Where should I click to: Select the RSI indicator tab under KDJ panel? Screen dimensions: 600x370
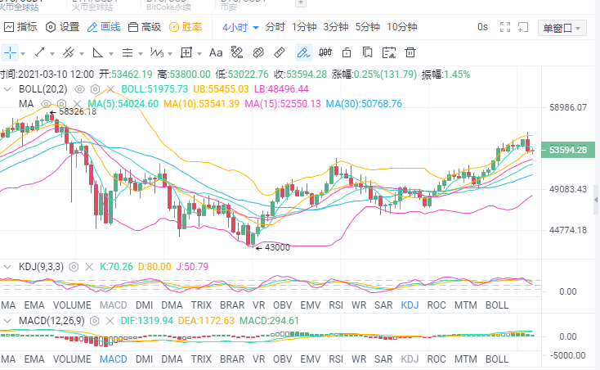pyautogui.click(x=336, y=305)
